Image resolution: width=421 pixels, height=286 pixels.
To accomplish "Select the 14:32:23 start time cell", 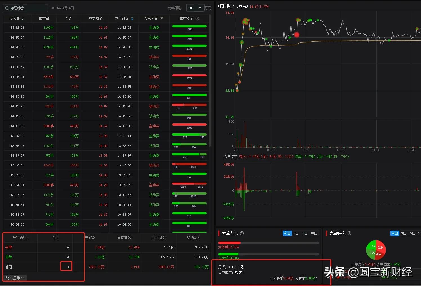I will click(x=17, y=28).
